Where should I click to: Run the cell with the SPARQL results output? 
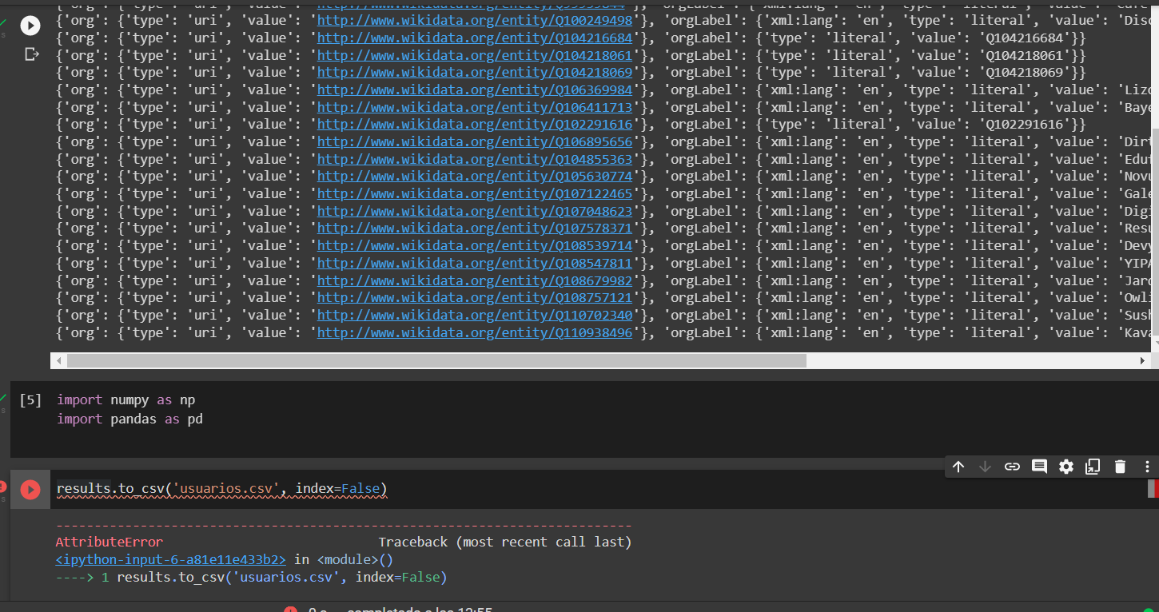pyautogui.click(x=30, y=26)
